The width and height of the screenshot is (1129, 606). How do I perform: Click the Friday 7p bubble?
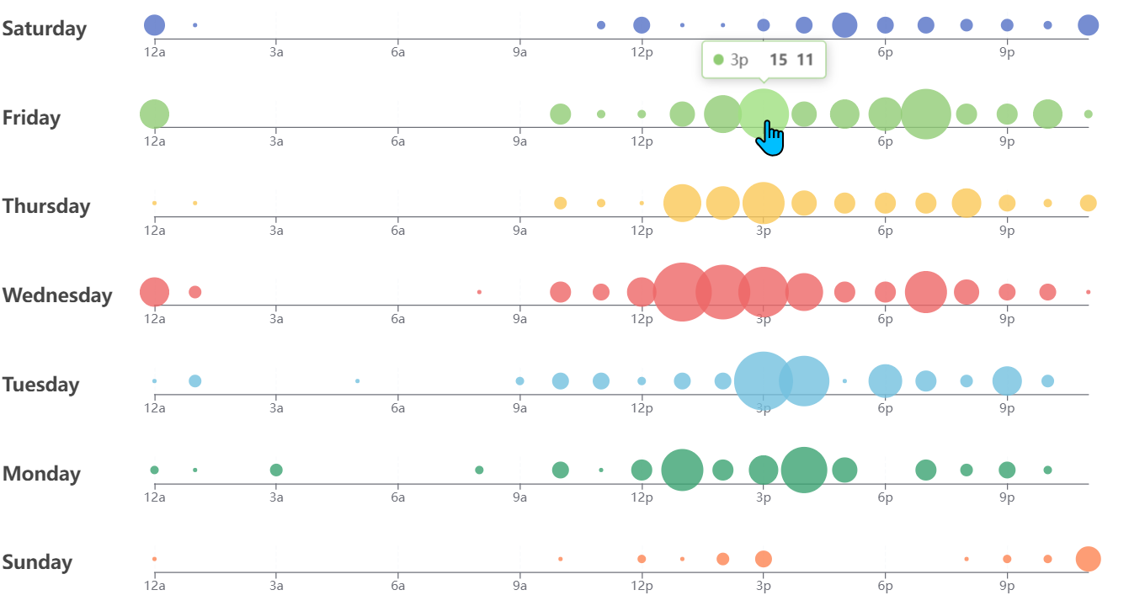pos(925,114)
